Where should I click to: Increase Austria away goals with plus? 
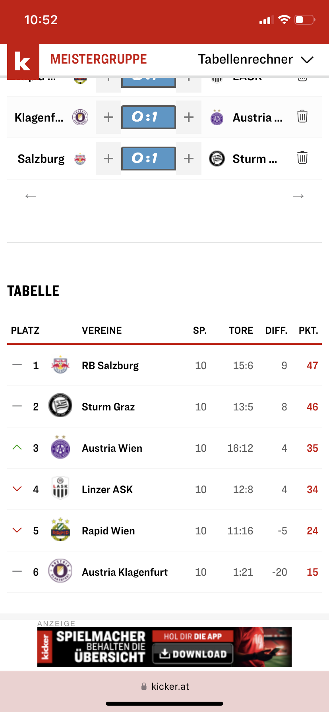tap(189, 117)
